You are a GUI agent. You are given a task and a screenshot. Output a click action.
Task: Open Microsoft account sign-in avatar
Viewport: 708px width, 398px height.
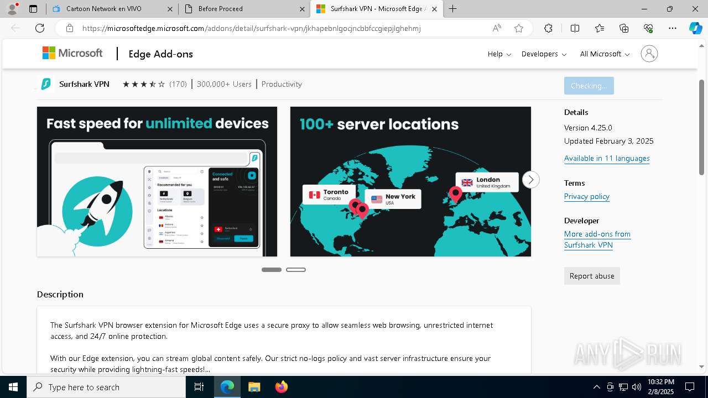pos(649,54)
